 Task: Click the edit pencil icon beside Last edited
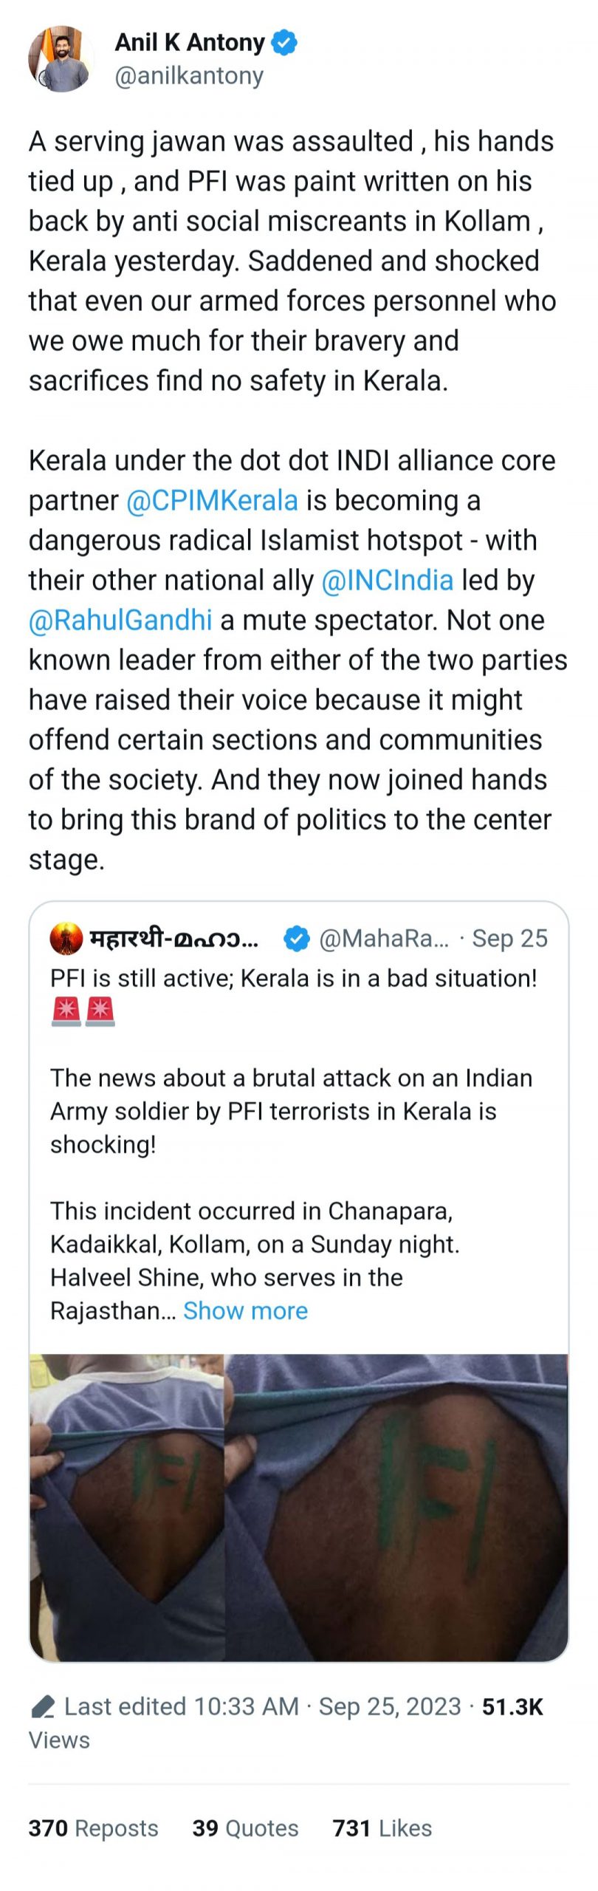coord(44,1707)
